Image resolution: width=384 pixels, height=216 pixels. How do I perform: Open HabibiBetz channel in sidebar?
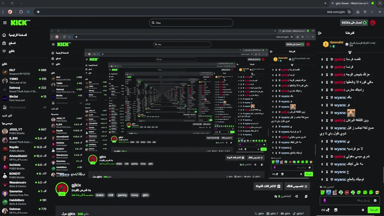point(24,202)
